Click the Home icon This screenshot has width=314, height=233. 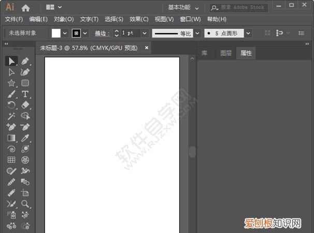coord(25,7)
